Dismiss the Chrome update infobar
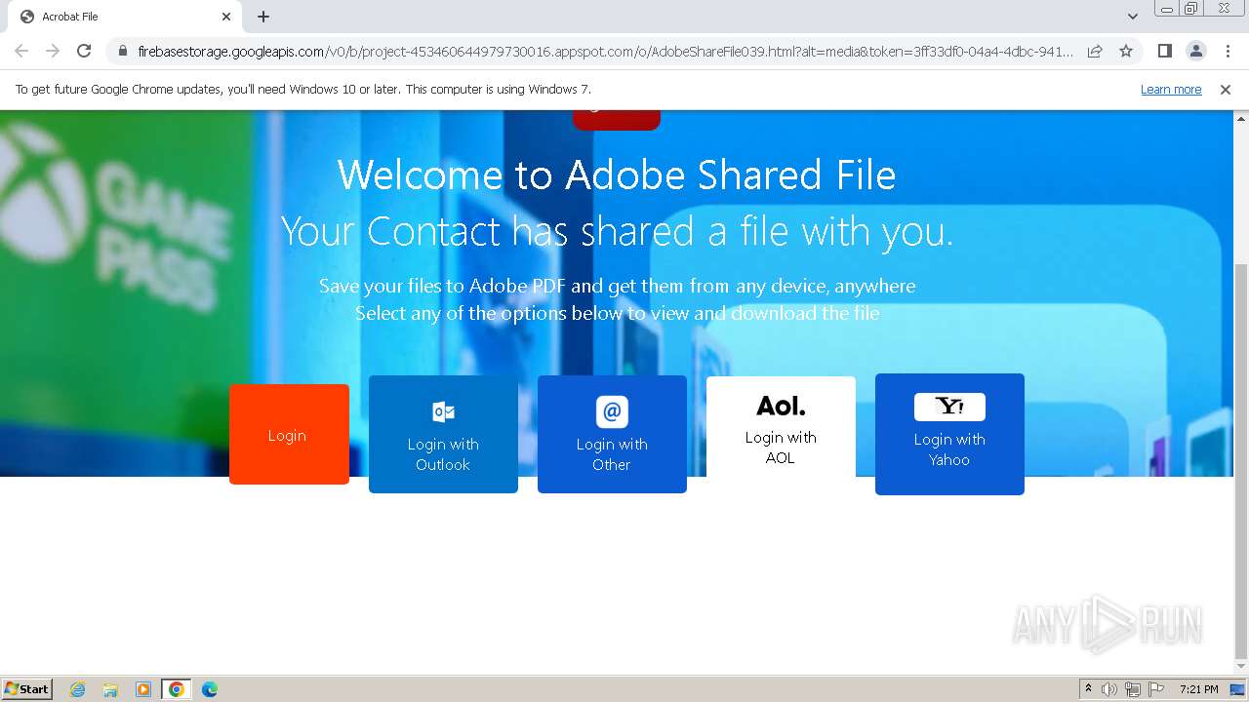 point(1226,89)
